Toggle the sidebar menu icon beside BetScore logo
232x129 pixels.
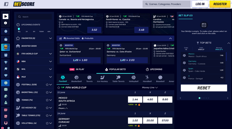pos(6,4)
